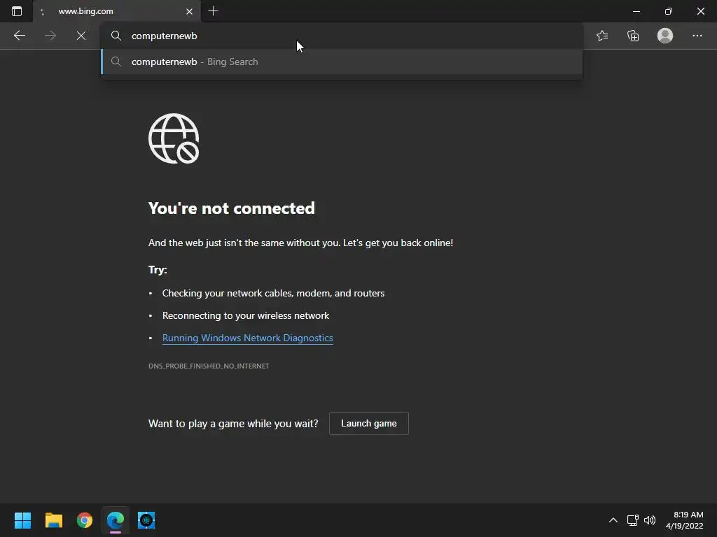Click the DNS_PROBE_FINISHED_NO_INTERNET error code
The image size is (717, 537).
coord(209,366)
